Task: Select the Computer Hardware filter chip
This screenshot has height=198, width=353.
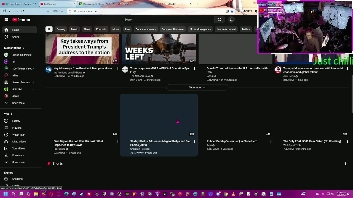Action: point(173,29)
